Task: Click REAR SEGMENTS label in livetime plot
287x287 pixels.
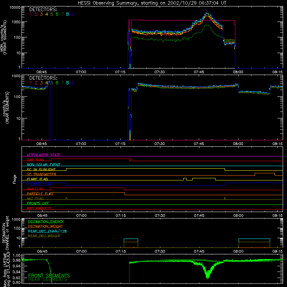Action: pos(48,279)
